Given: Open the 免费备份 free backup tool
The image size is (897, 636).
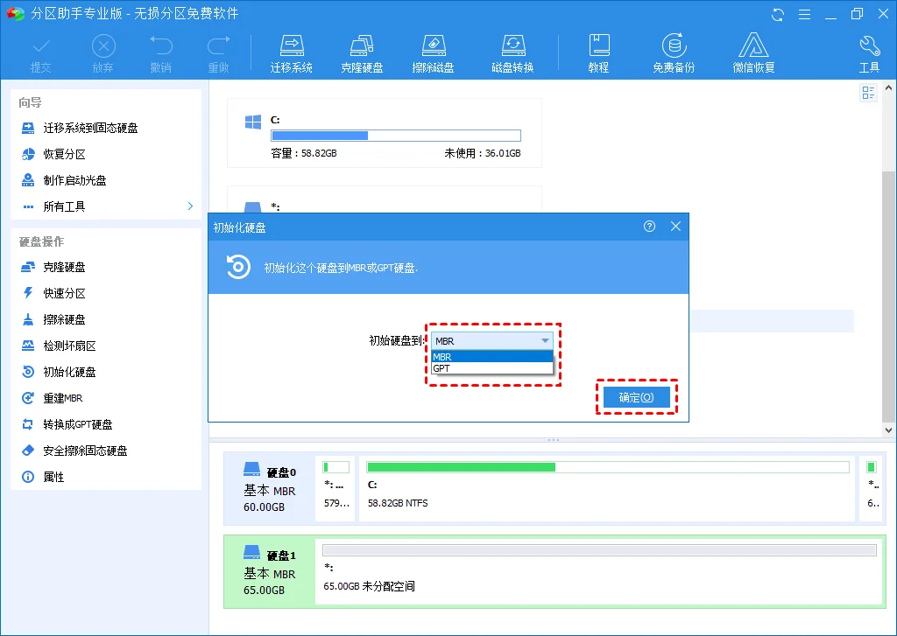Looking at the screenshot, I should tap(674, 54).
